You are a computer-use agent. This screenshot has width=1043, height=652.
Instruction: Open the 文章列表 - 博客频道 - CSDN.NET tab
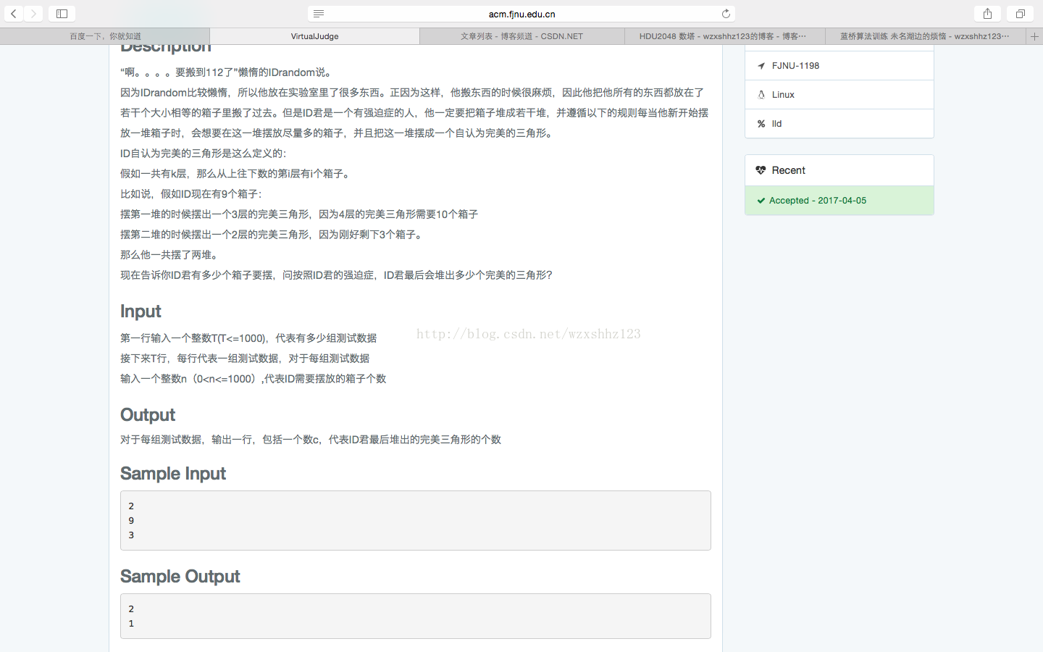(x=521, y=36)
